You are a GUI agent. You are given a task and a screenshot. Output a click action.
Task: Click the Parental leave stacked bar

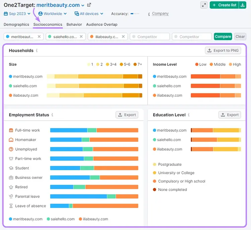pyautogui.click(x=94, y=196)
